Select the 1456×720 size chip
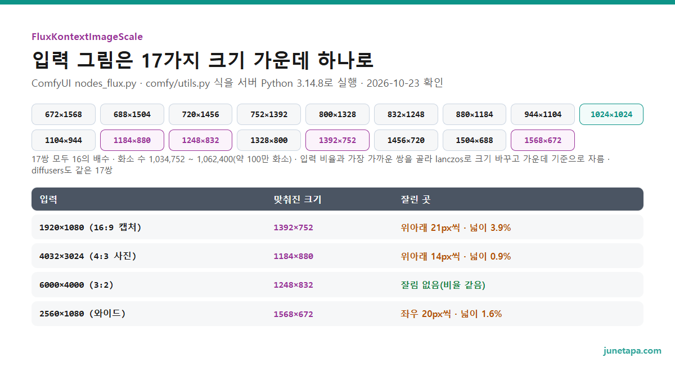 point(406,140)
